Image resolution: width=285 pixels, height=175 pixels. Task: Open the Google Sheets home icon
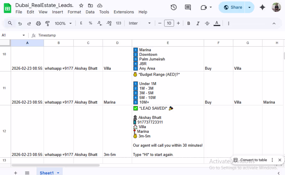click(8, 8)
